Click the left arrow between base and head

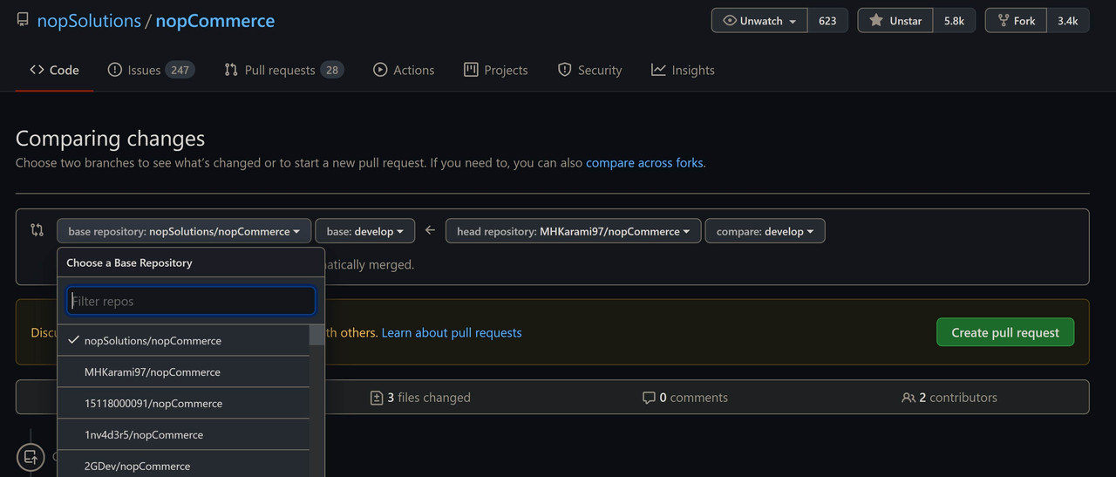tap(430, 230)
